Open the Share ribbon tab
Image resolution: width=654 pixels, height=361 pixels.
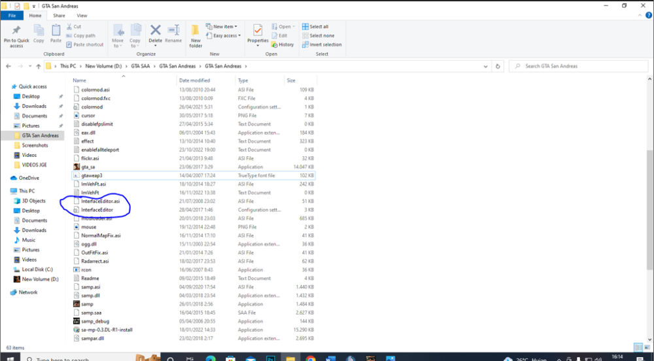[x=59, y=16]
